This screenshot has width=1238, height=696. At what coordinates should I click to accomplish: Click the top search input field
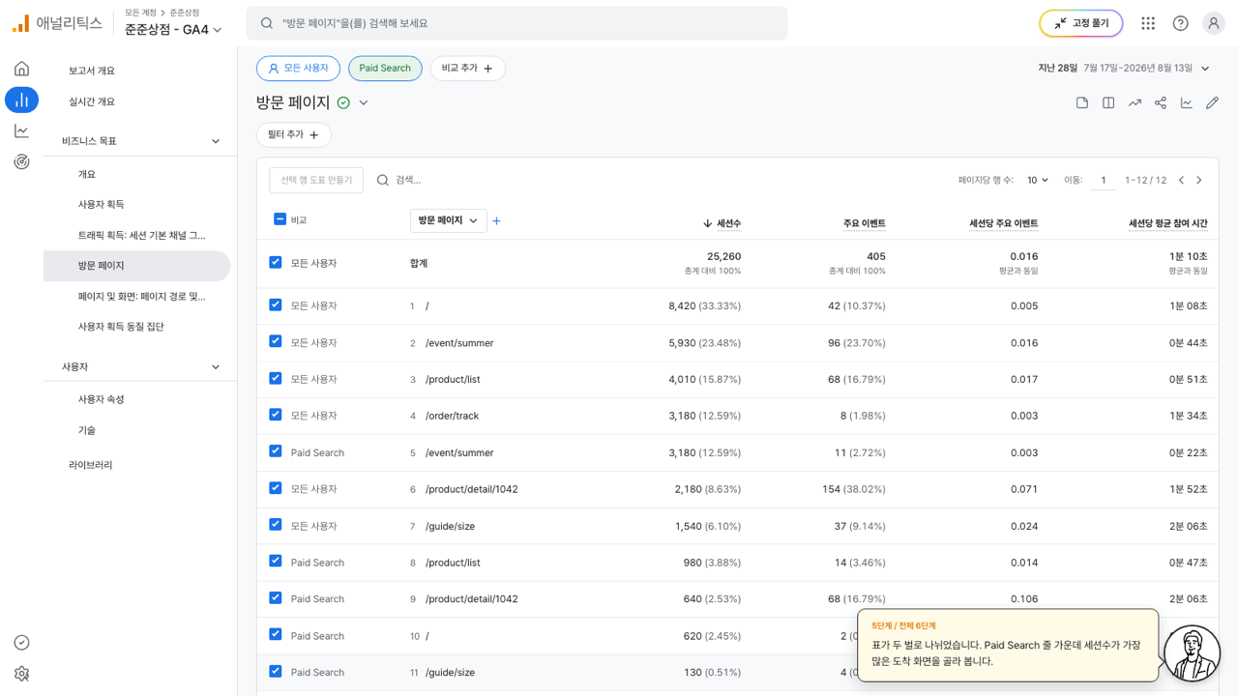[516, 23]
